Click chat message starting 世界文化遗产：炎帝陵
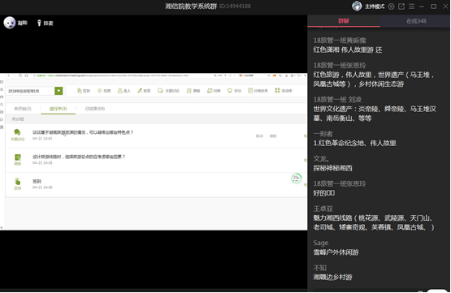The image size is (451, 293). click(375, 114)
